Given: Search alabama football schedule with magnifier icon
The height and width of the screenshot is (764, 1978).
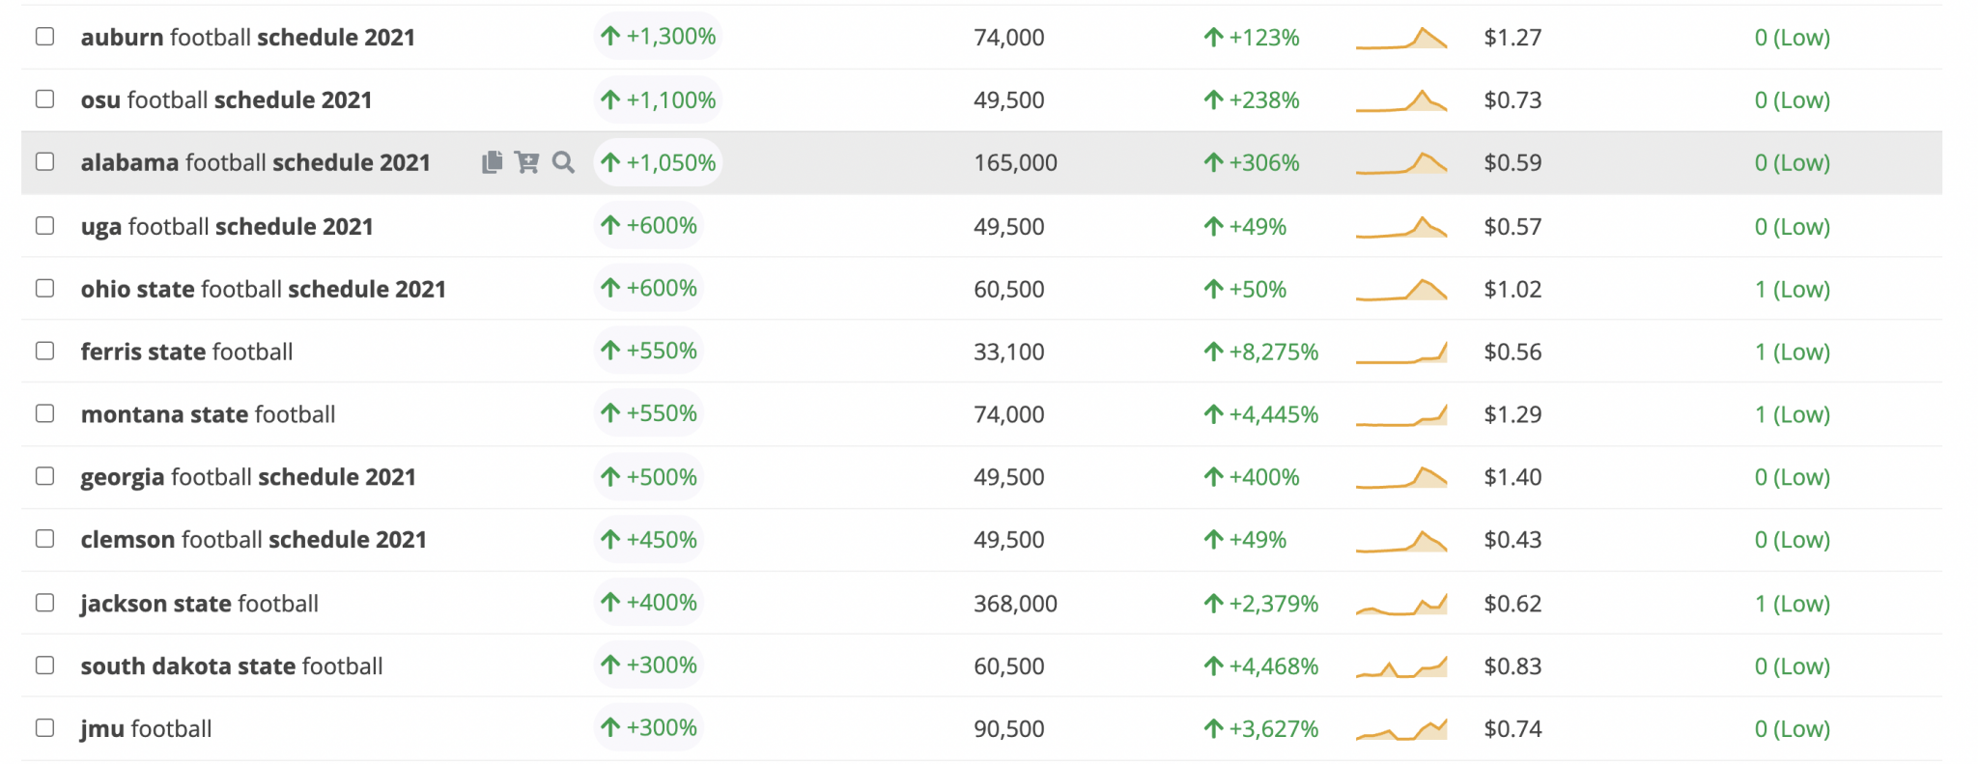Looking at the screenshot, I should click(x=563, y=162).
